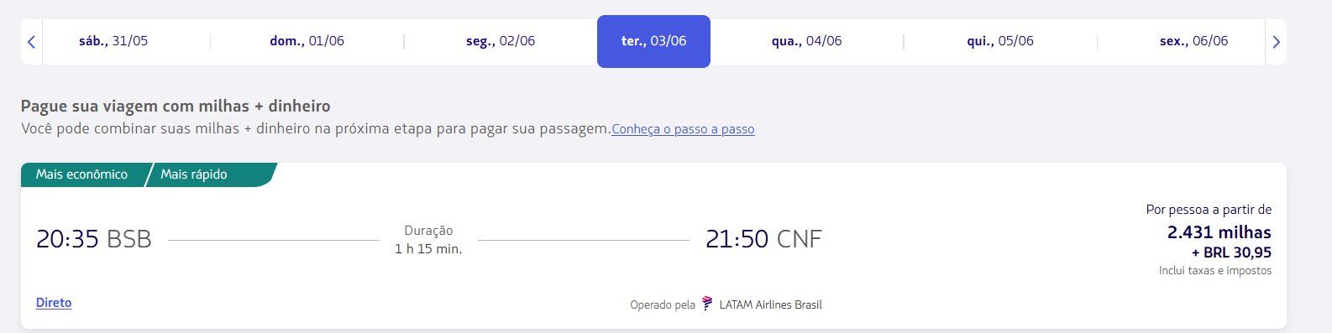1332x333 pixels.
Task: Click the + BRL 30,95 tax amount
Action: click(1231, 252)
